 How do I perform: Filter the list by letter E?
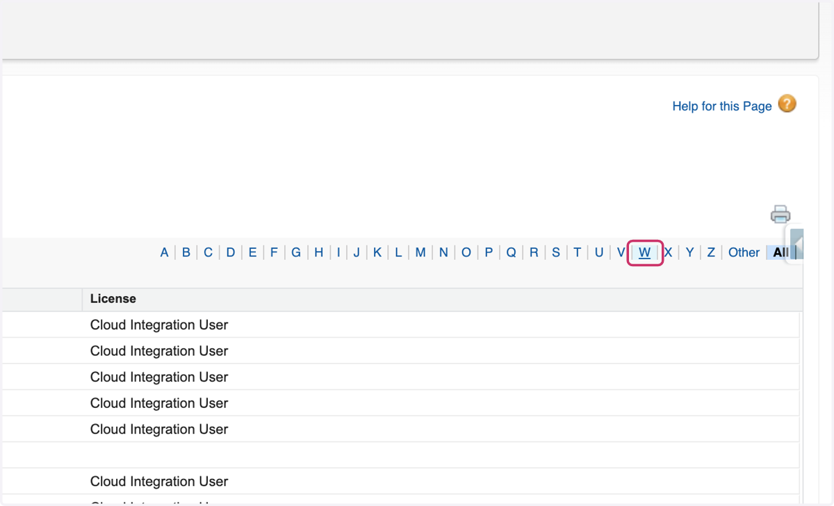252,252
